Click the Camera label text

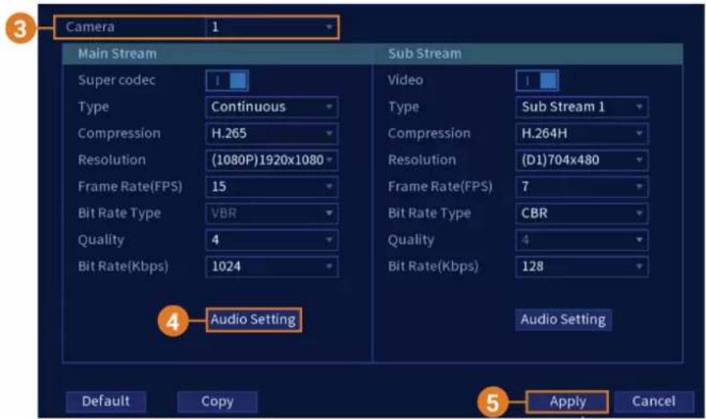90,27
